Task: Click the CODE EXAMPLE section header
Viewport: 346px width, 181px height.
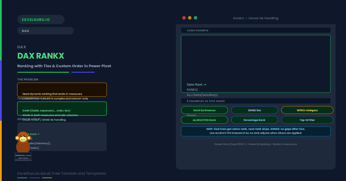Action: coord(256,30)
